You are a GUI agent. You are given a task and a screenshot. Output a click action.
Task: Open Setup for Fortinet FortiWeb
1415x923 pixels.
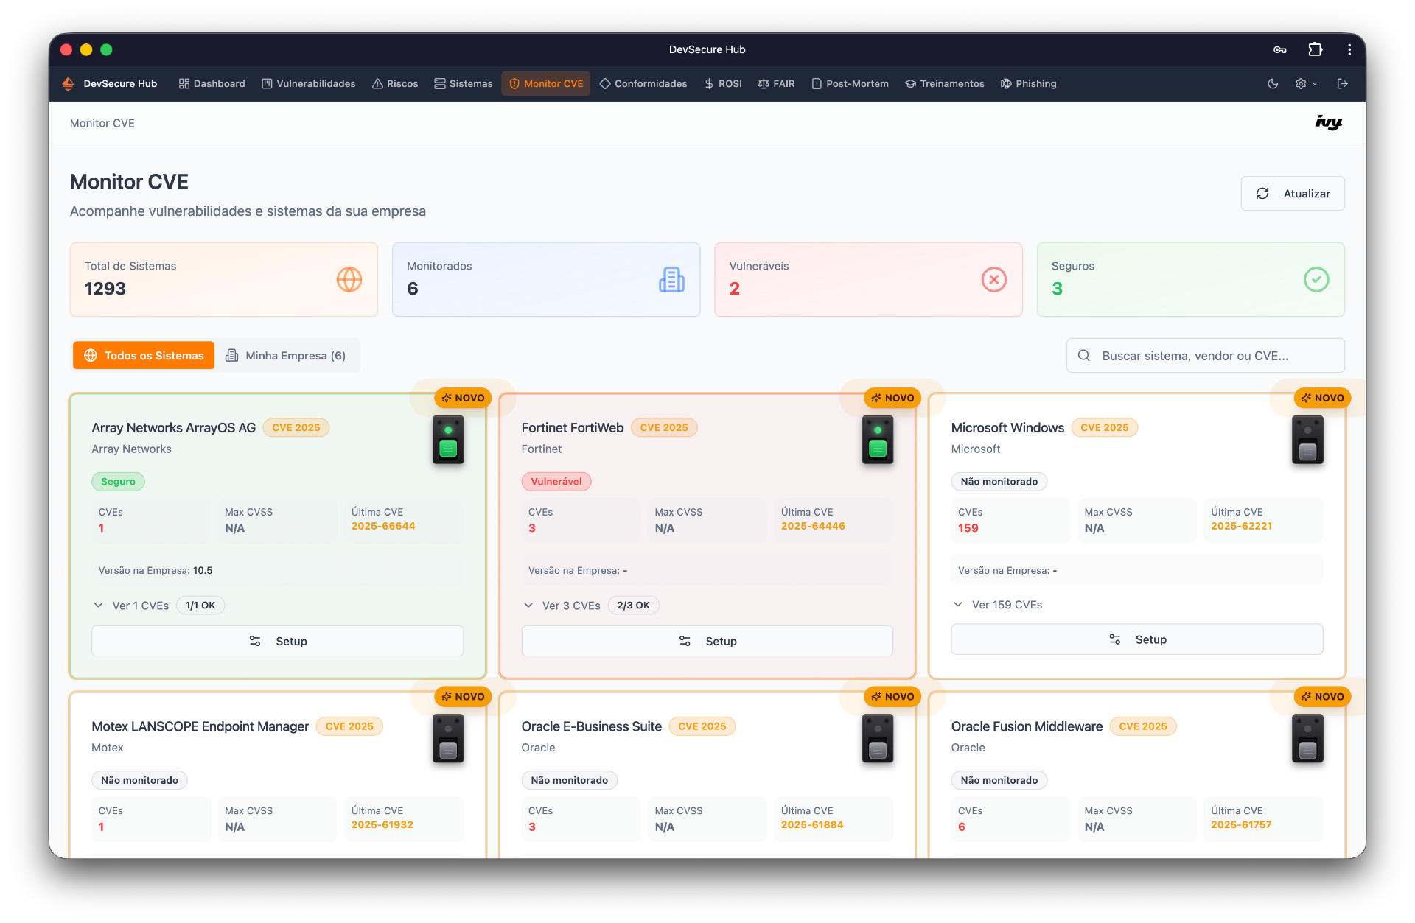point(707,642)
